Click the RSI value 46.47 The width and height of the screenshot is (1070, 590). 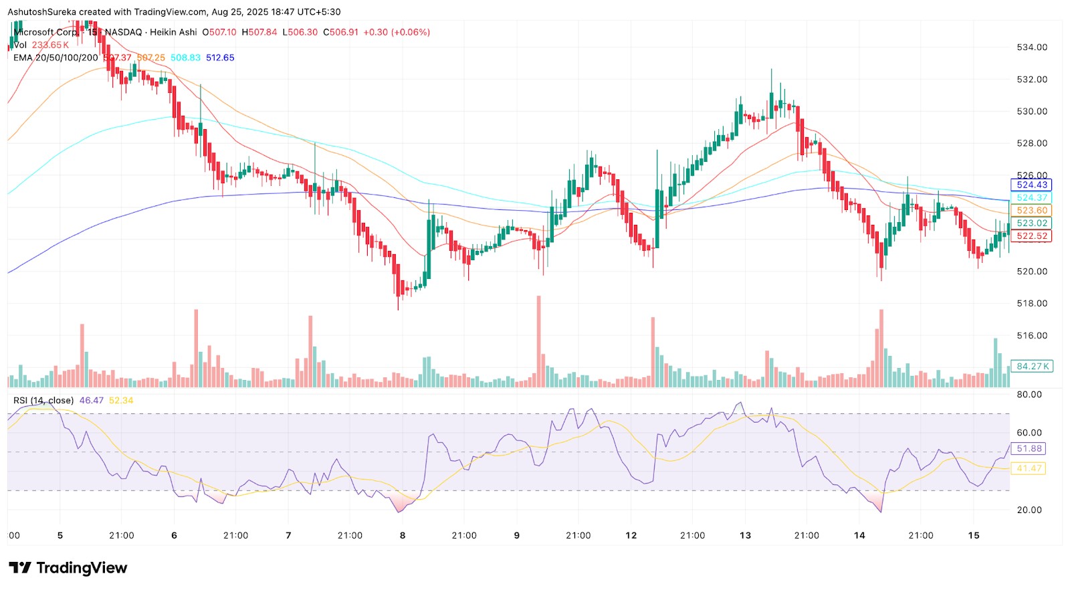tap(92, 401)
